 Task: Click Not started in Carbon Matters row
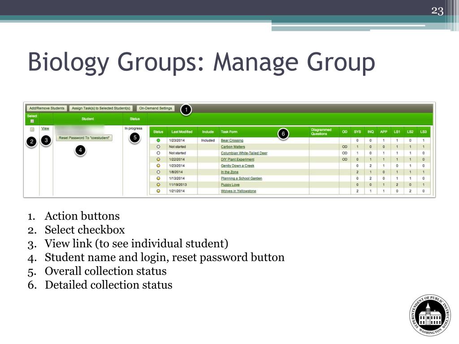point(177,147)
